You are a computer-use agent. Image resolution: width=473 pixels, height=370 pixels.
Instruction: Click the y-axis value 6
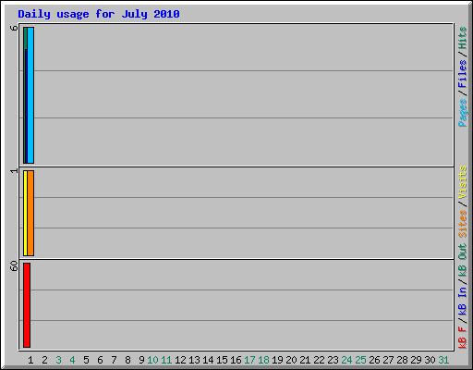pyautogui.click(x=14, y=28)
